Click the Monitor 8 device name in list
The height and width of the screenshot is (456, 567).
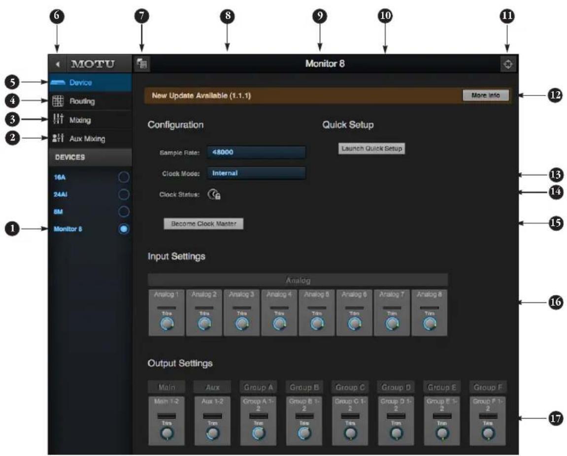(x=68, y=229)
